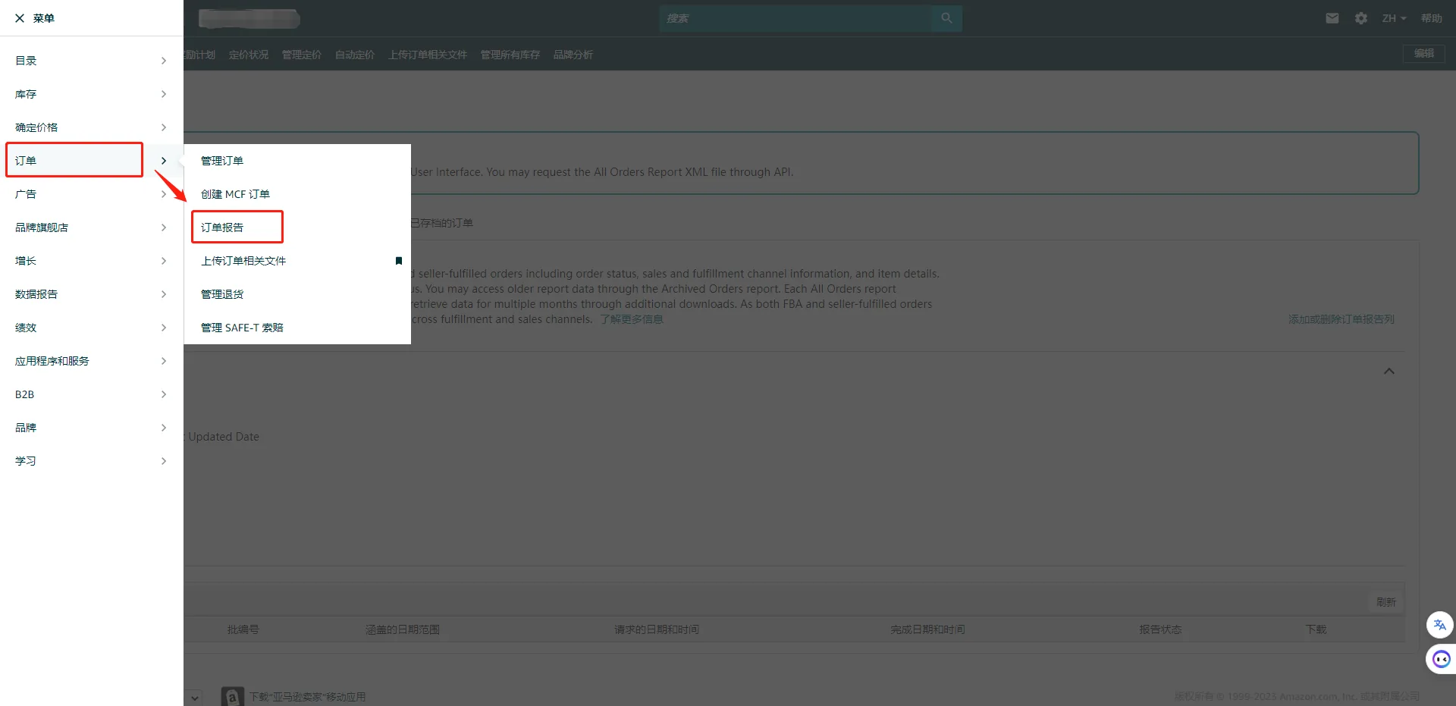Click the 刷新 button
1456x706 pixels.
tap(1386, 601)
